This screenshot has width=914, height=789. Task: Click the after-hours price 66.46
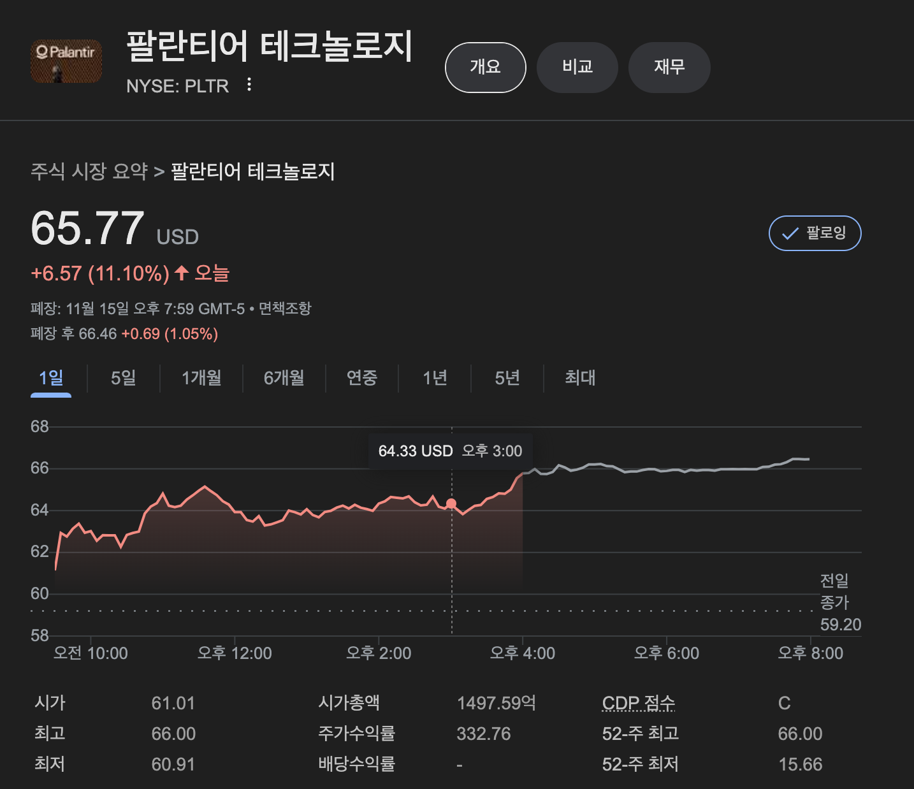98,334
